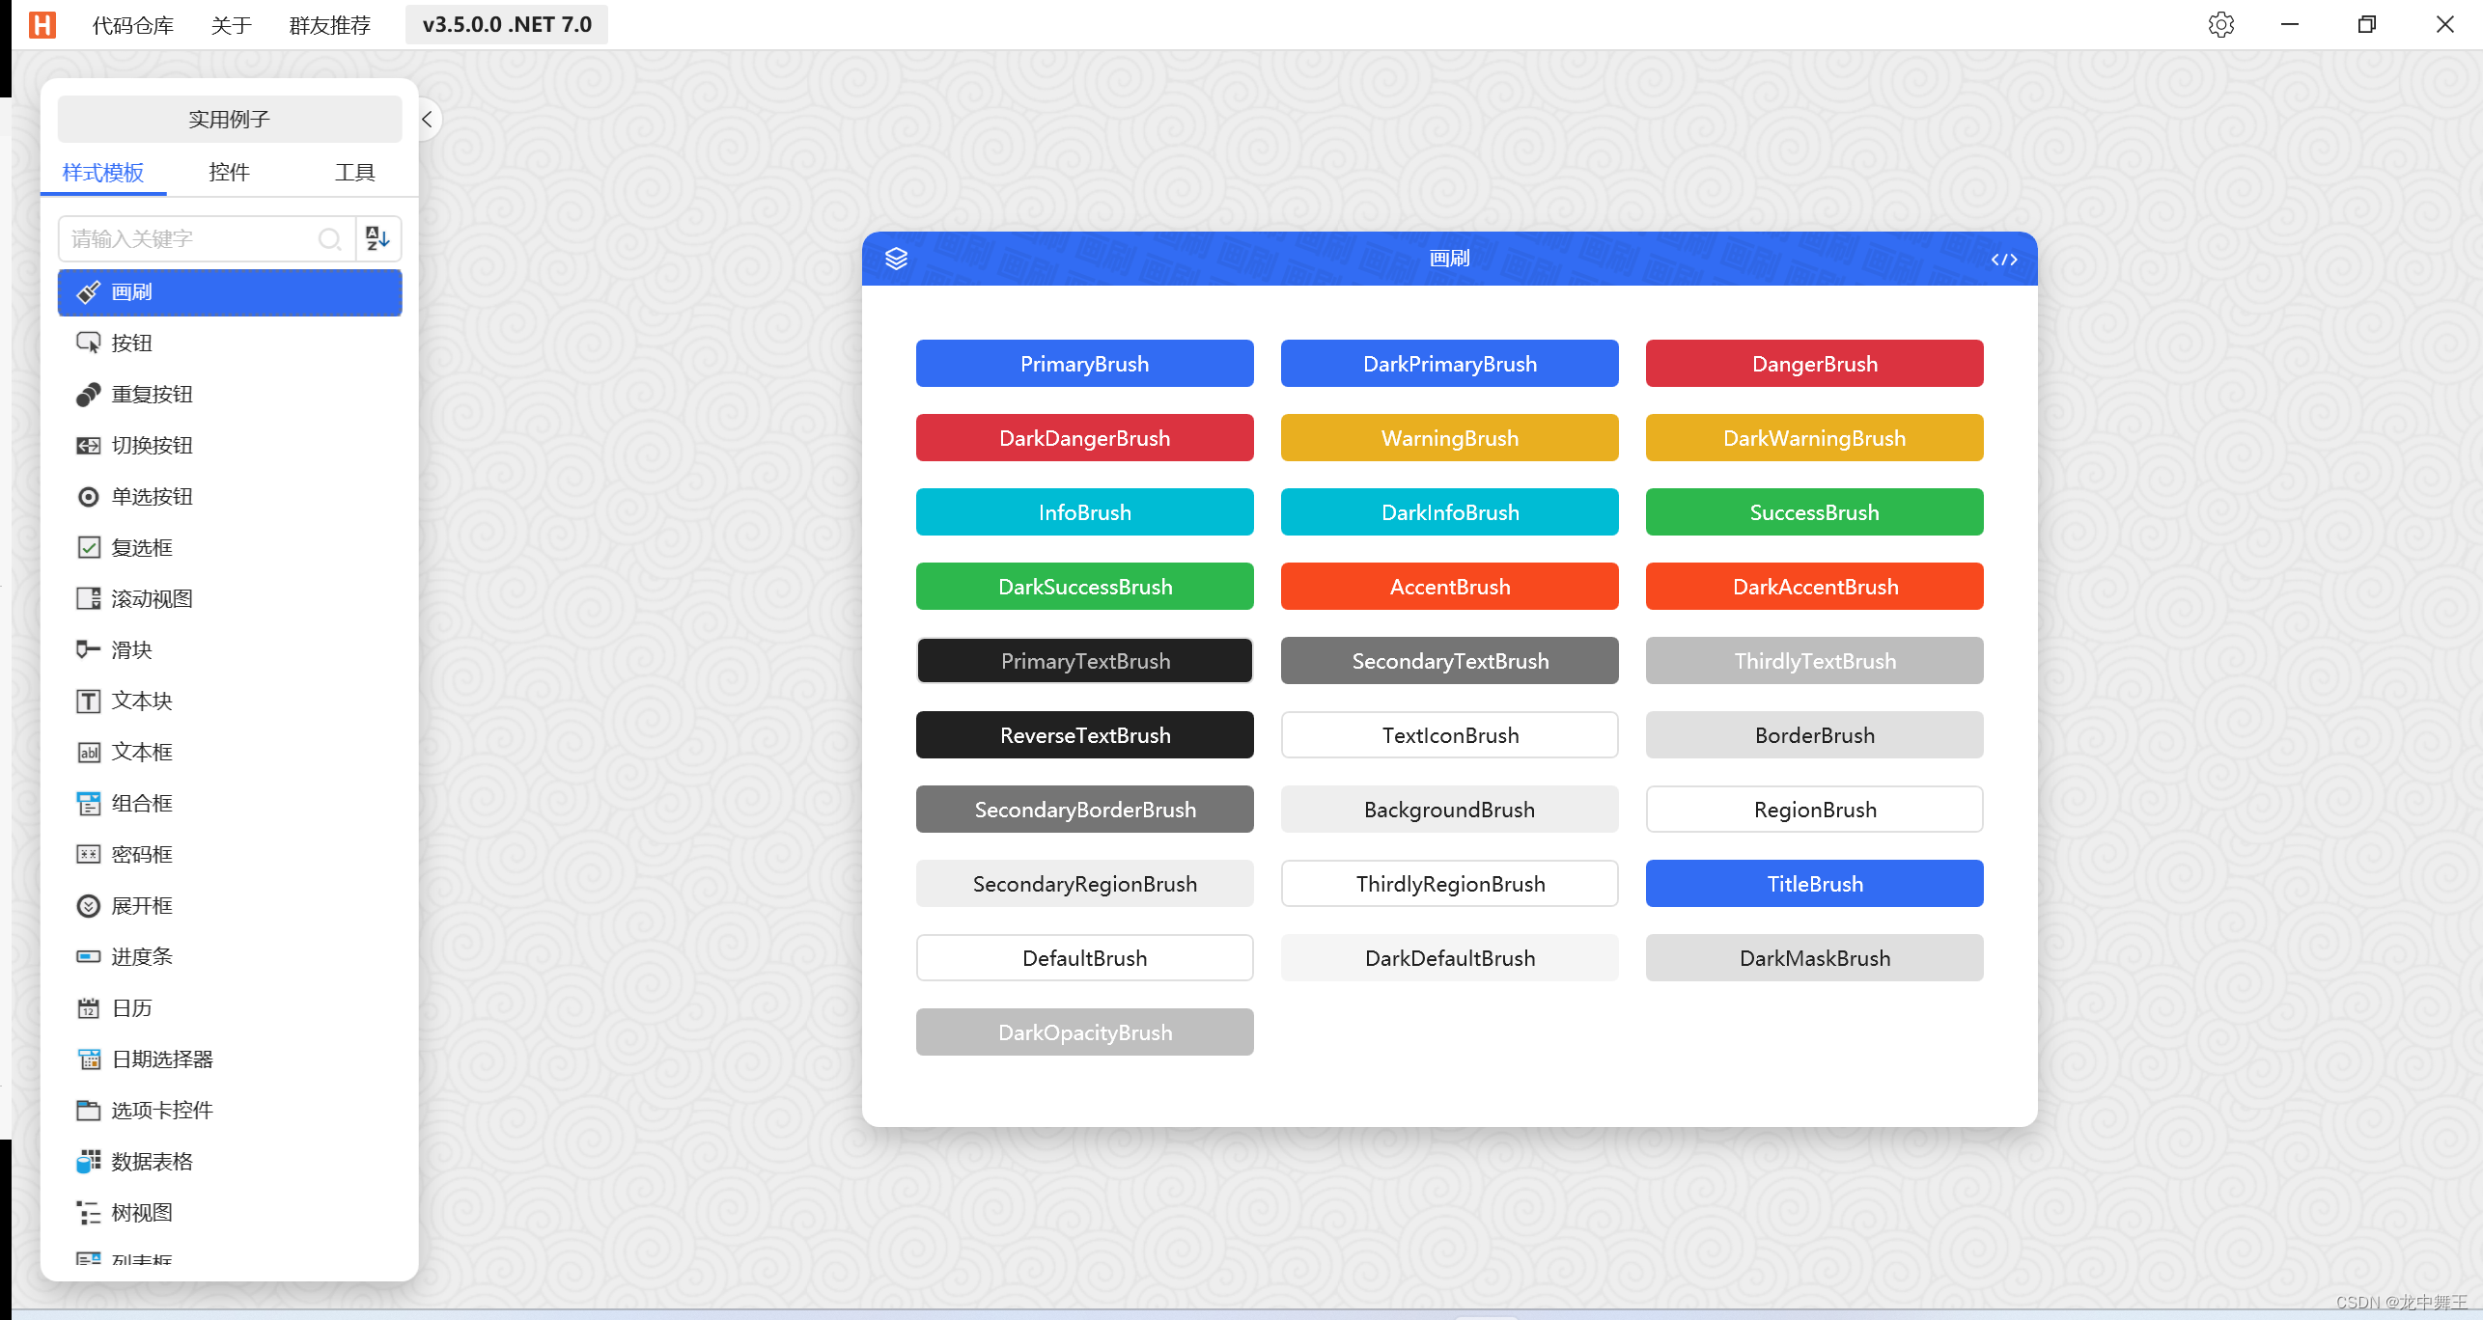
Task: Open the 按钮 item icon
Action: 88,343
